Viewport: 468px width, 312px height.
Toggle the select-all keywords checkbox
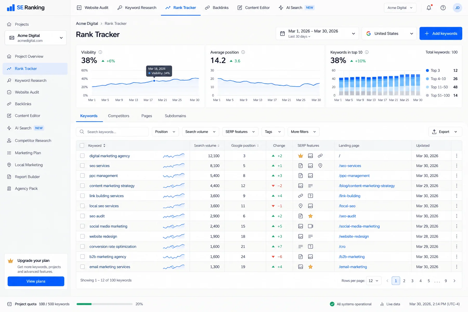click(x=82, y=146)
